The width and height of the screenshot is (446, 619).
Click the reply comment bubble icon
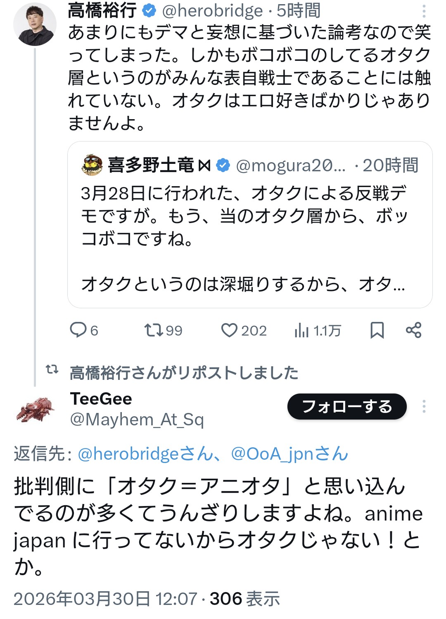pyautogui.click(x=78, y=330)
